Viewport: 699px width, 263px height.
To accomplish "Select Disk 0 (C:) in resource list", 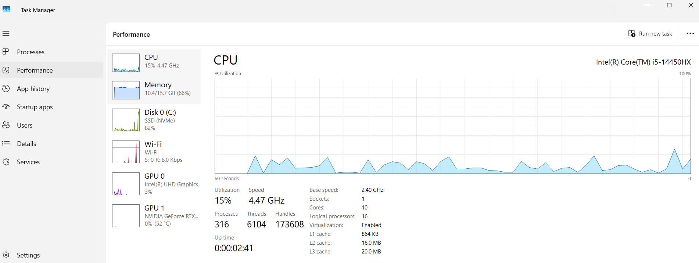I will tap(154, 120).
